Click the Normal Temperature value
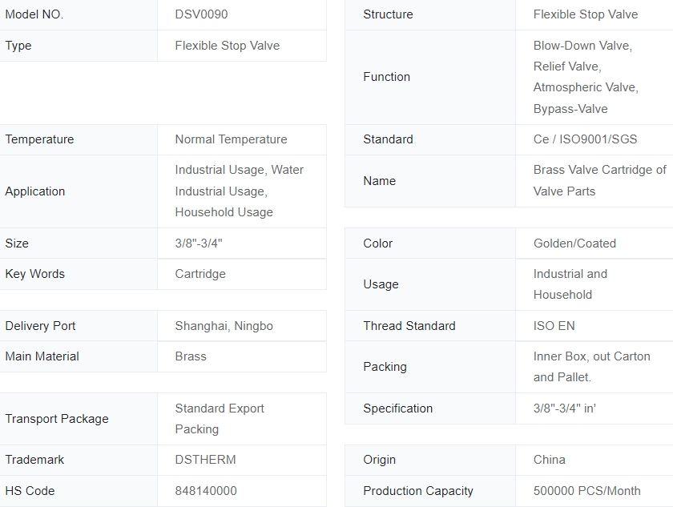Screen dimensions: 673x507 click(231, 139)
